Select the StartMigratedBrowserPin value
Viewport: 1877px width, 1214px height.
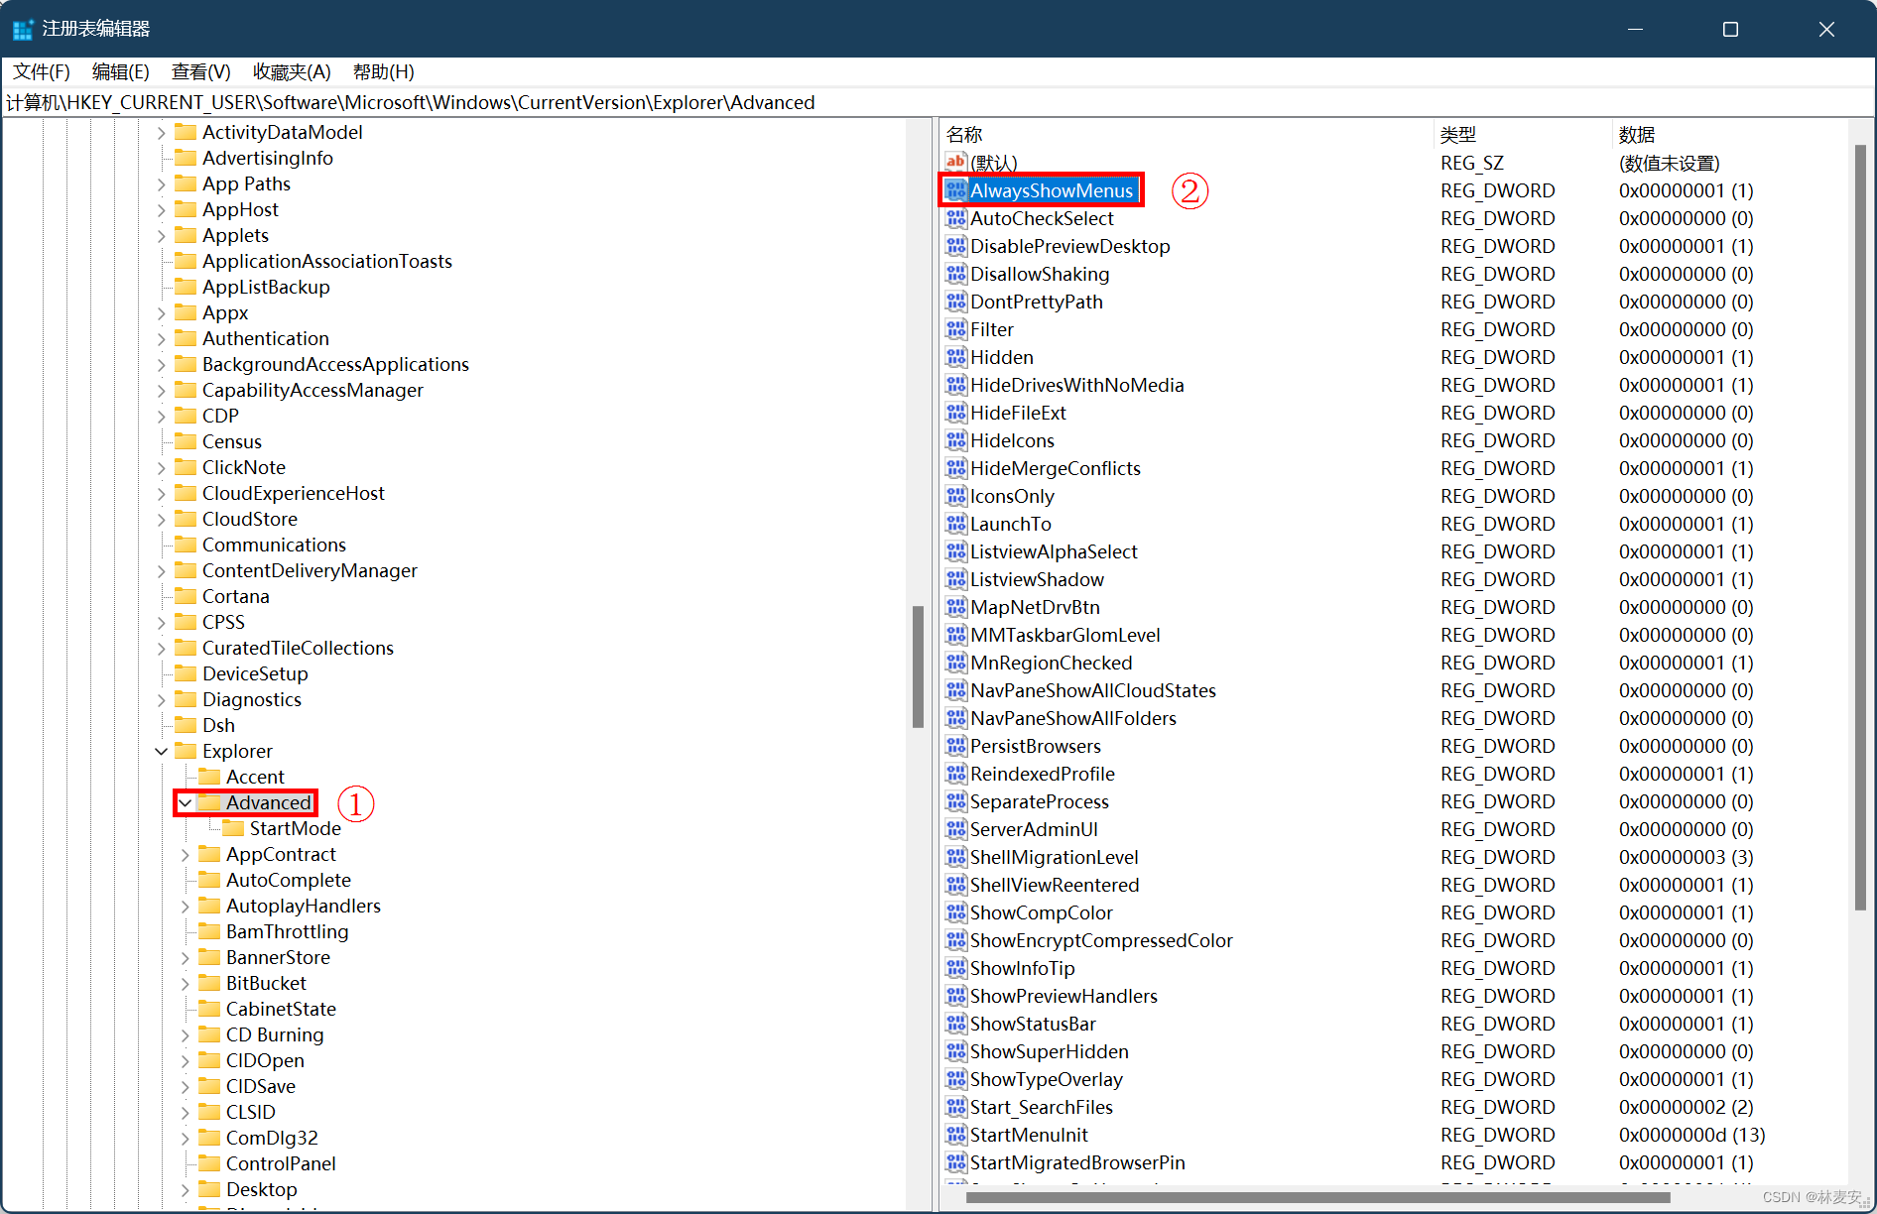point(1077,1162)
